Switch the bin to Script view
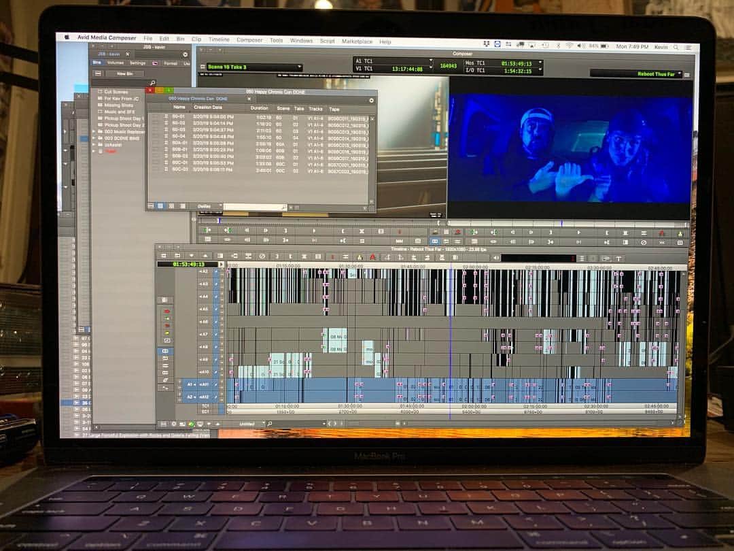This screenshot has height=551, width=734. click(183, 205)
